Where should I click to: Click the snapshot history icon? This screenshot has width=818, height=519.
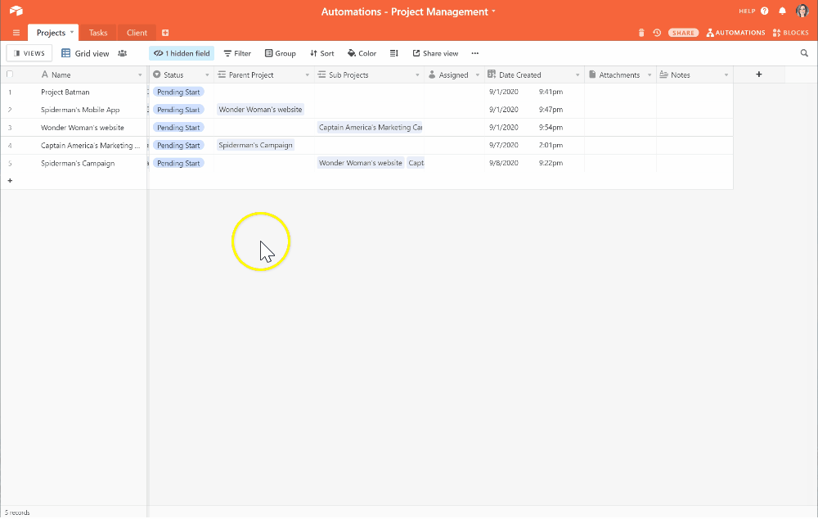click(x=657, y=32)
